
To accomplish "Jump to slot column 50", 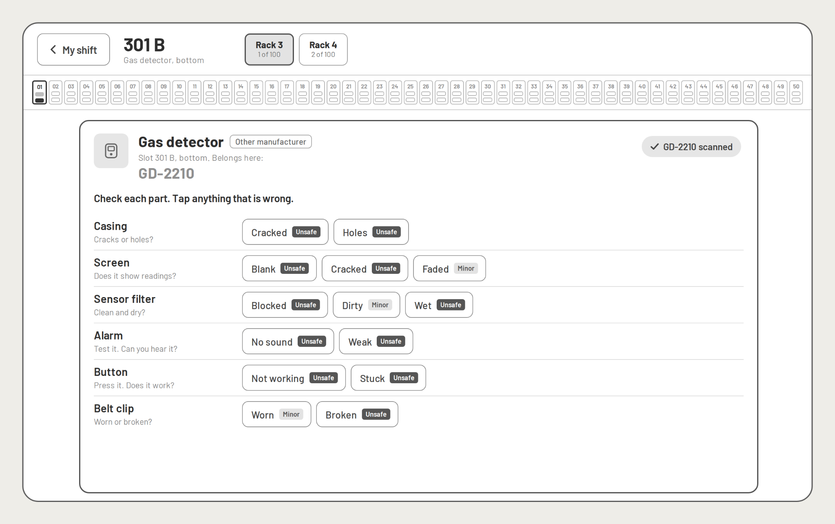I will (x=796, y=92).
